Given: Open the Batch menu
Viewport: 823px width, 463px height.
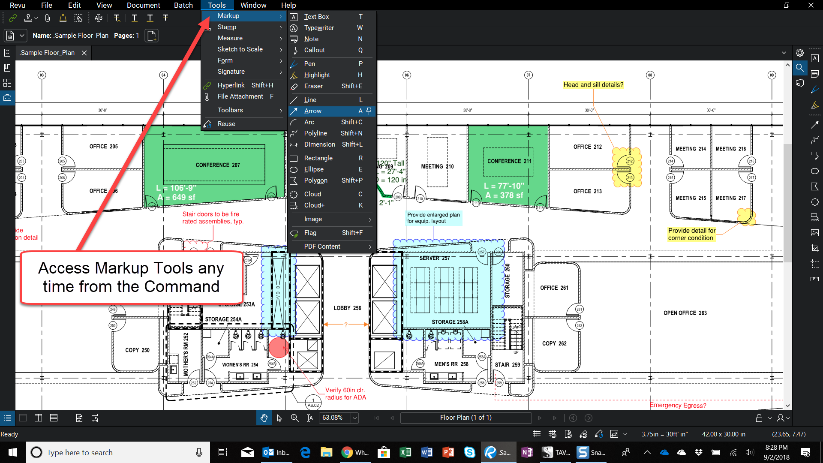Looking at the screenshot, I should (x=183, y=5).
